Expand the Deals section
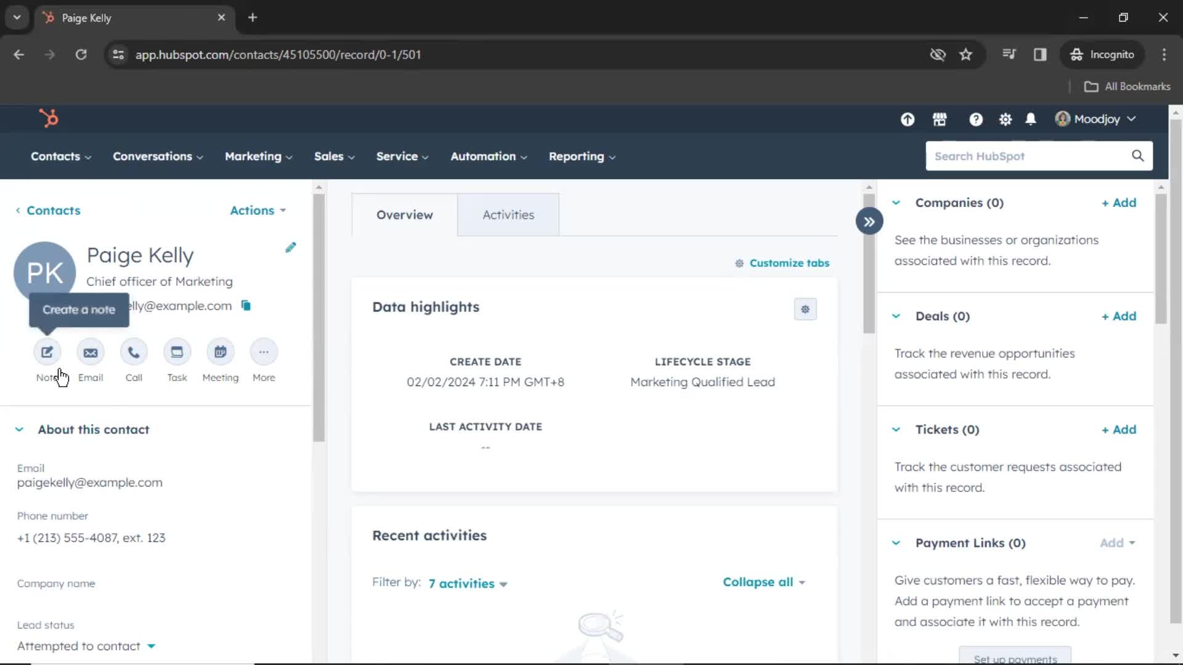Screen dimensions: 1183x665 tap(898, 316)
